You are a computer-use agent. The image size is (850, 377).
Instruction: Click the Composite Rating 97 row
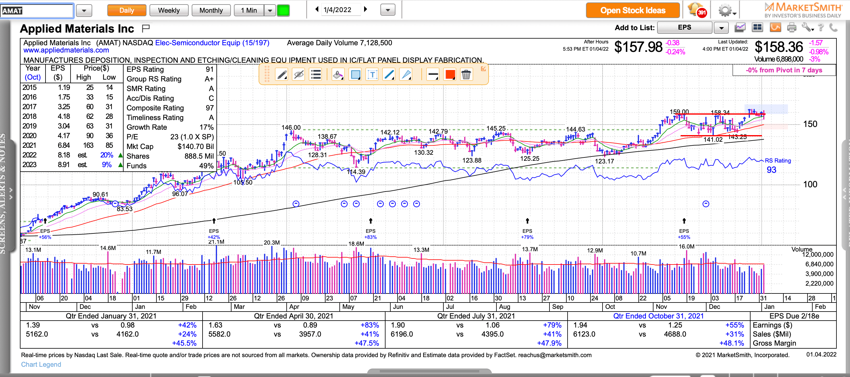(170, 108)
